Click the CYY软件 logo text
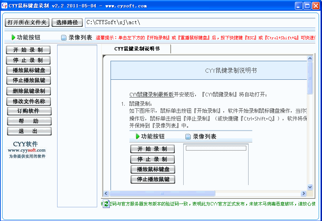 click(26, 144)
